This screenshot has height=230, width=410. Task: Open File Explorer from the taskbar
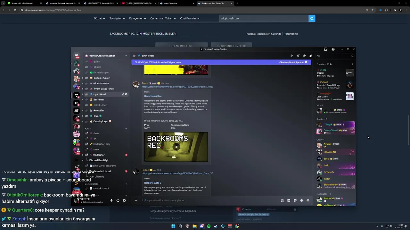coord(194,226)
